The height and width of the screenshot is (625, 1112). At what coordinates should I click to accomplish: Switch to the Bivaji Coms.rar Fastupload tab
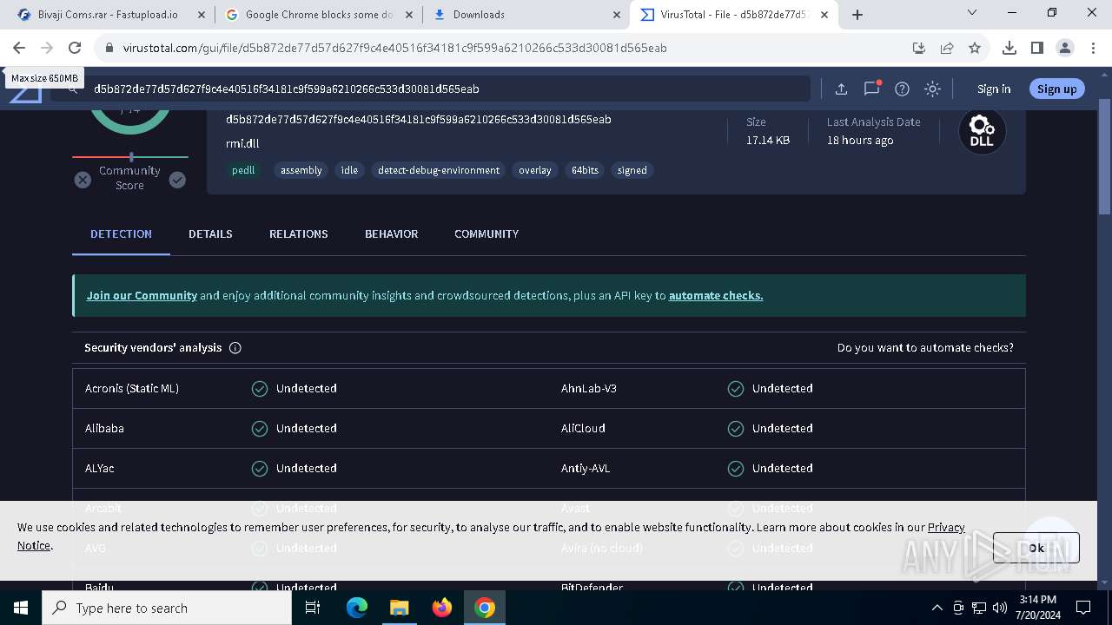pyautogui.click(x=109, y=14)
